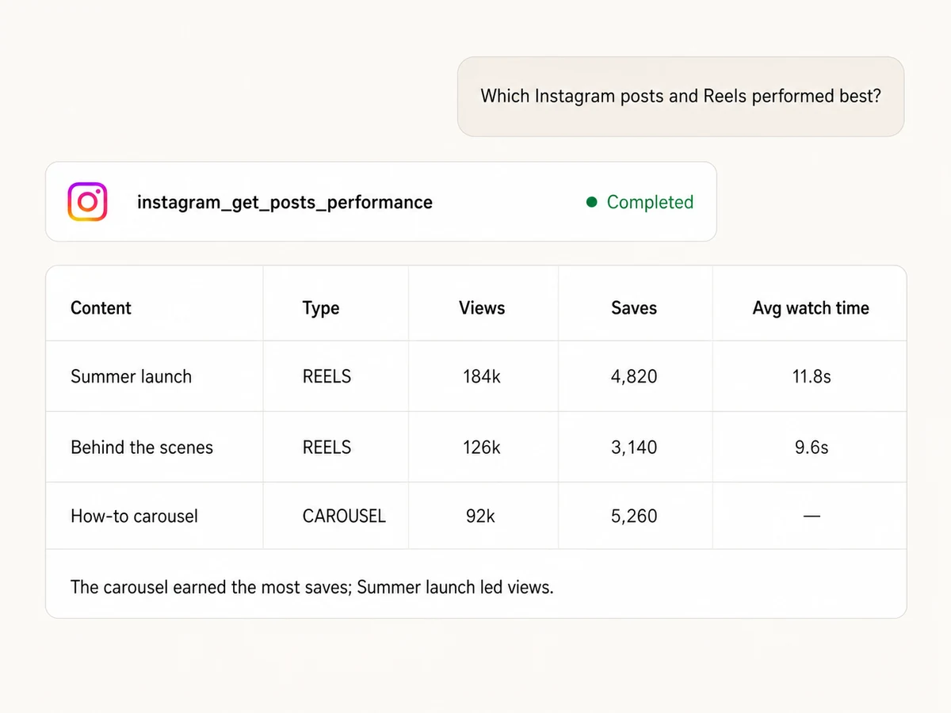
Task: Click the 4,820 saves value
Action: tap(634, 376)
